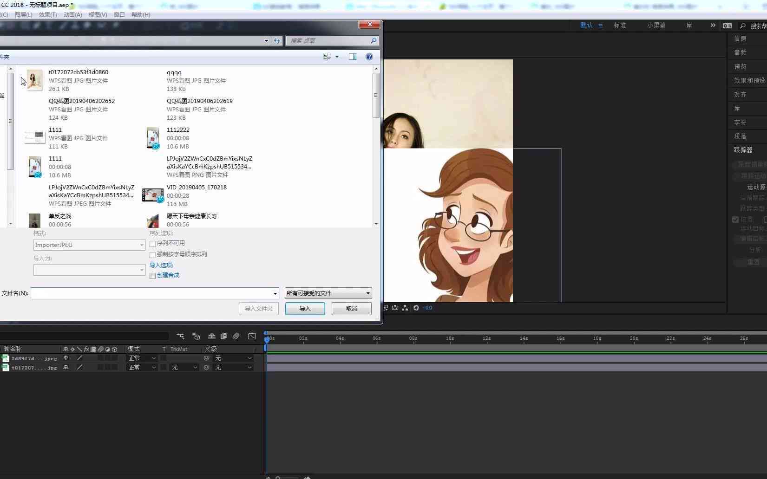767x479 pixels.
Task: Click the refresh icon beside the address bar
Action: (x=277, y=41)
